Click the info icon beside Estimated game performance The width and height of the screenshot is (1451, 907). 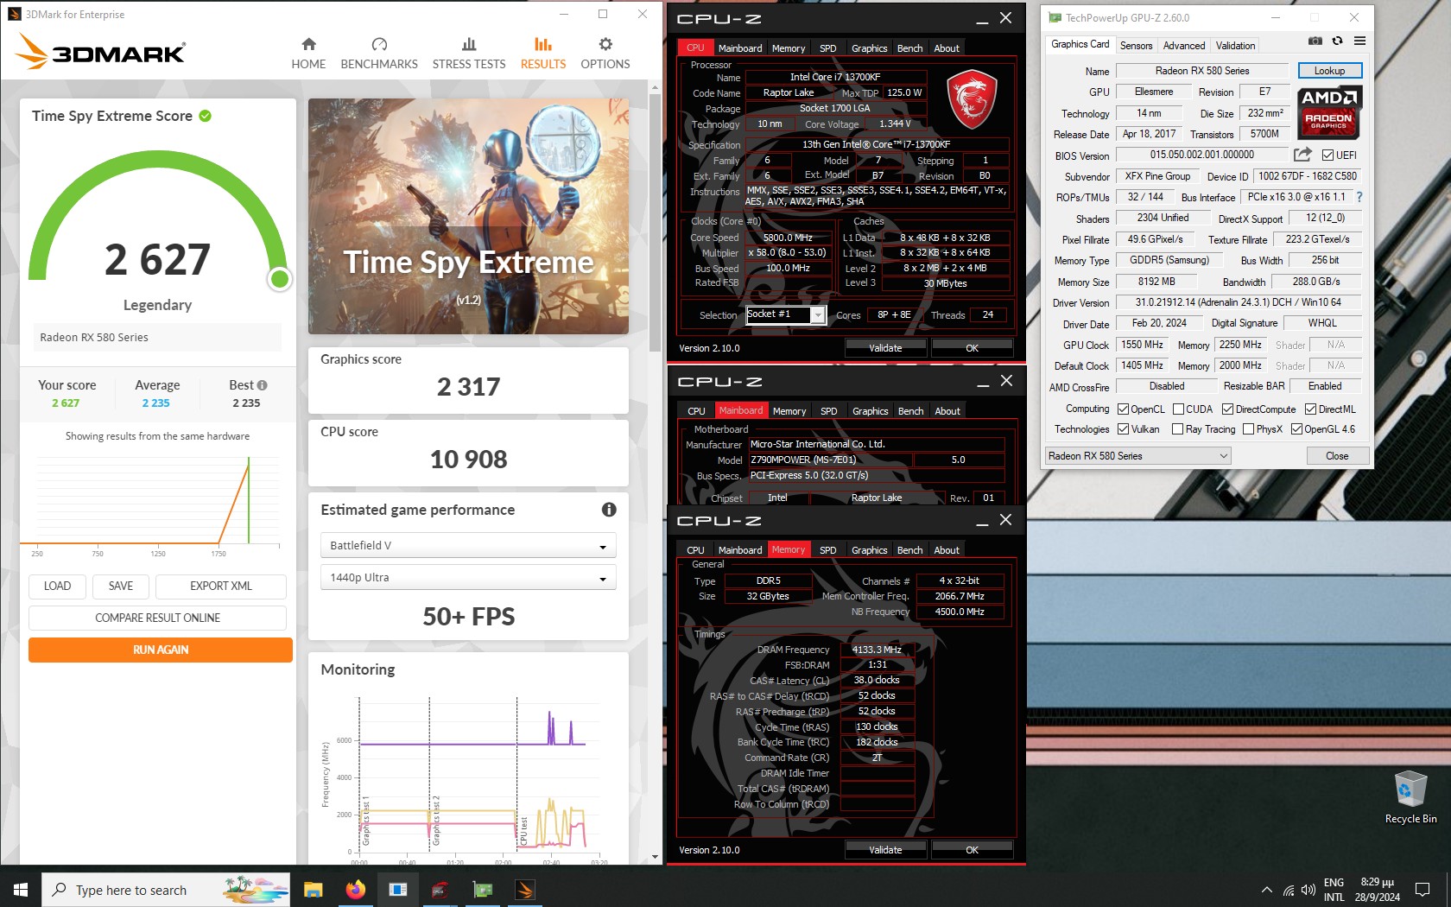coord(609,510)
